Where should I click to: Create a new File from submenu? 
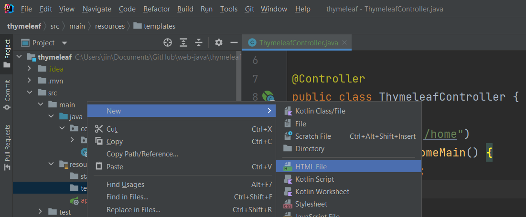click(349, 124)
